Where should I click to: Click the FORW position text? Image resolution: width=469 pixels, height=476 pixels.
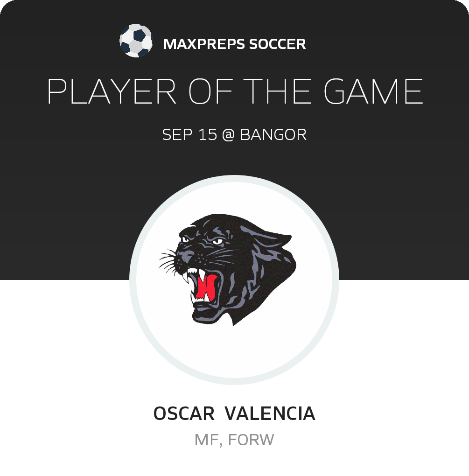(251, 440)
